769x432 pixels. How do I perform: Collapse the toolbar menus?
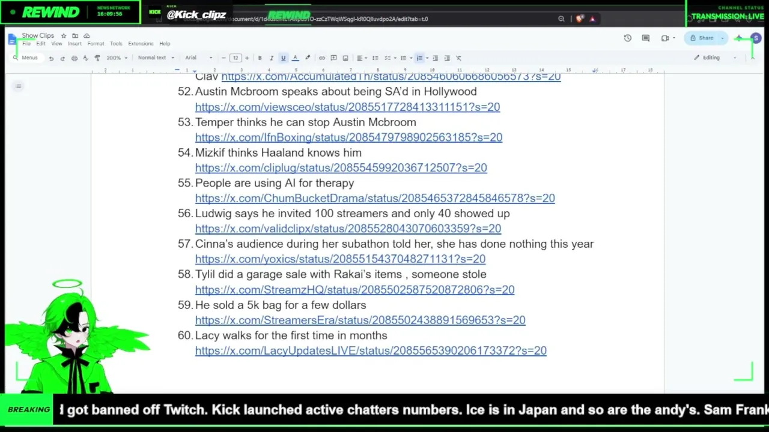[x=752, y=58]
